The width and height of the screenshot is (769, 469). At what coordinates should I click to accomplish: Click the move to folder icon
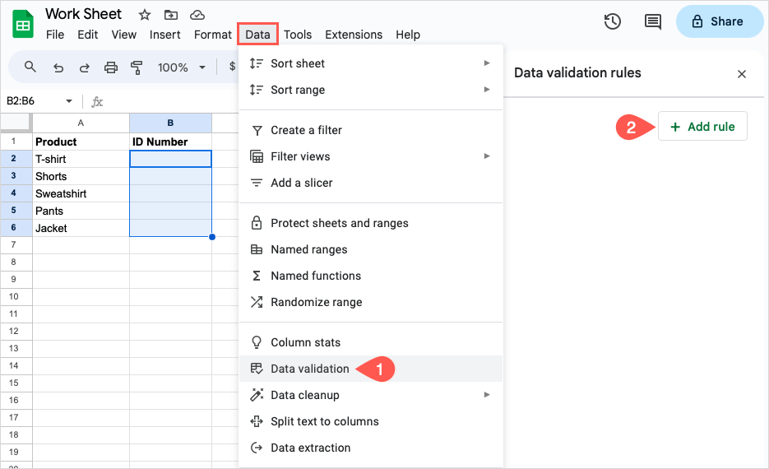pyautogui.click(x=170, y=15)
